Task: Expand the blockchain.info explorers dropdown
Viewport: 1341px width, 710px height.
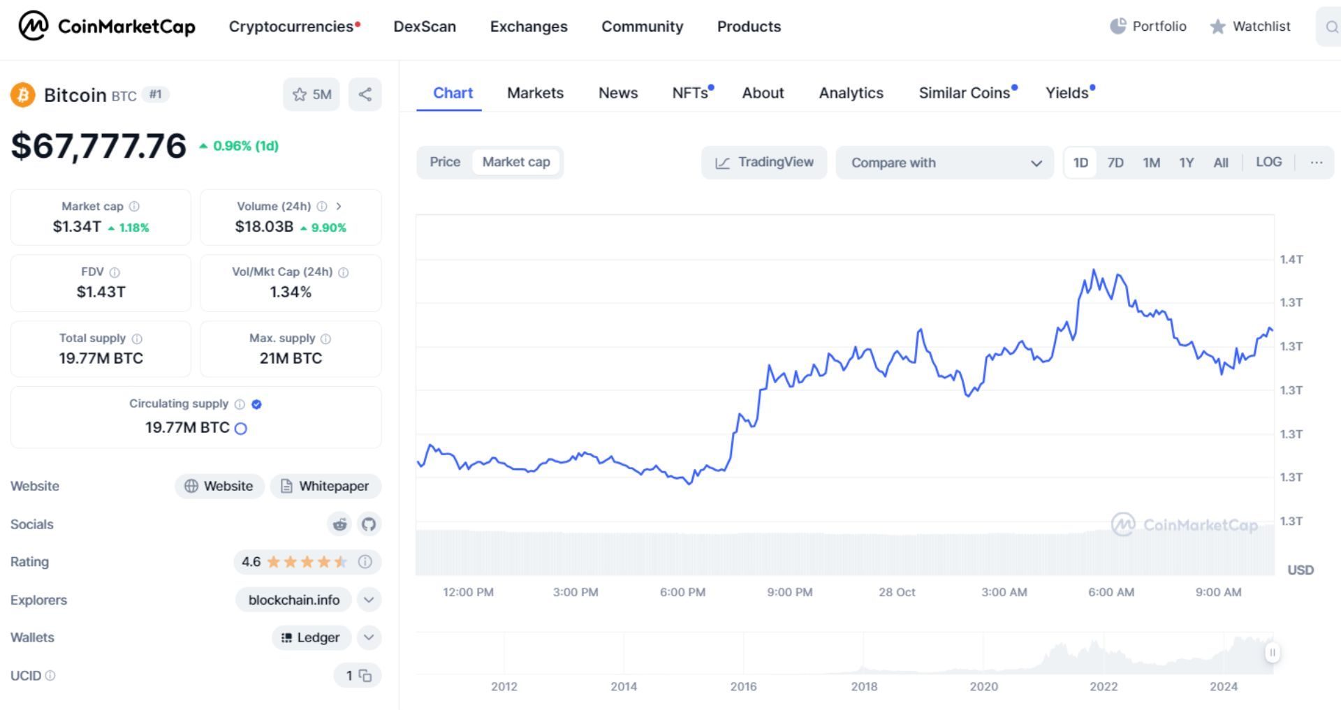Action: click(369, 600)
